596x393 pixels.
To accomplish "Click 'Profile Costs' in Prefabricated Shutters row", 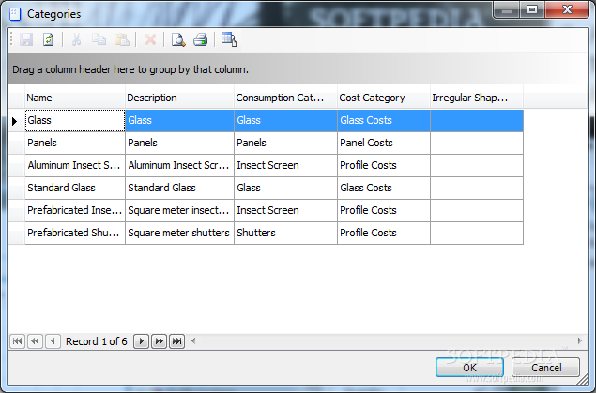I will 384,233.
